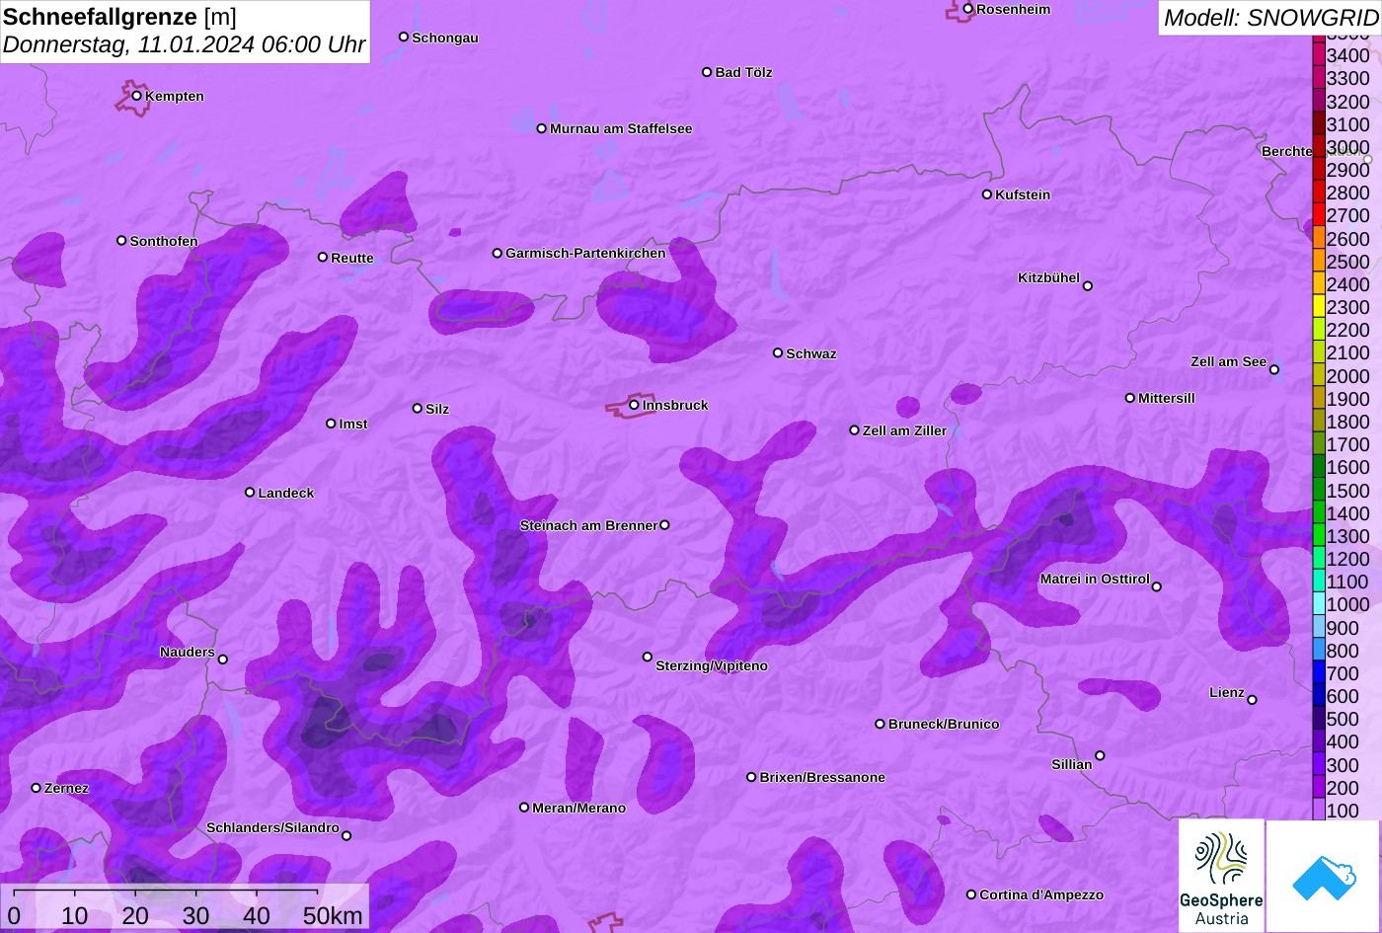Select the Matrei in Osttirol marker
Viewport: 1382px width, 933px height.
(1157, 586)
